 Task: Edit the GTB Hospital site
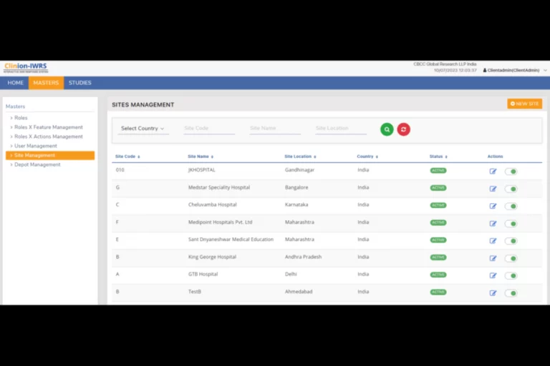click(x=493, y=275)
